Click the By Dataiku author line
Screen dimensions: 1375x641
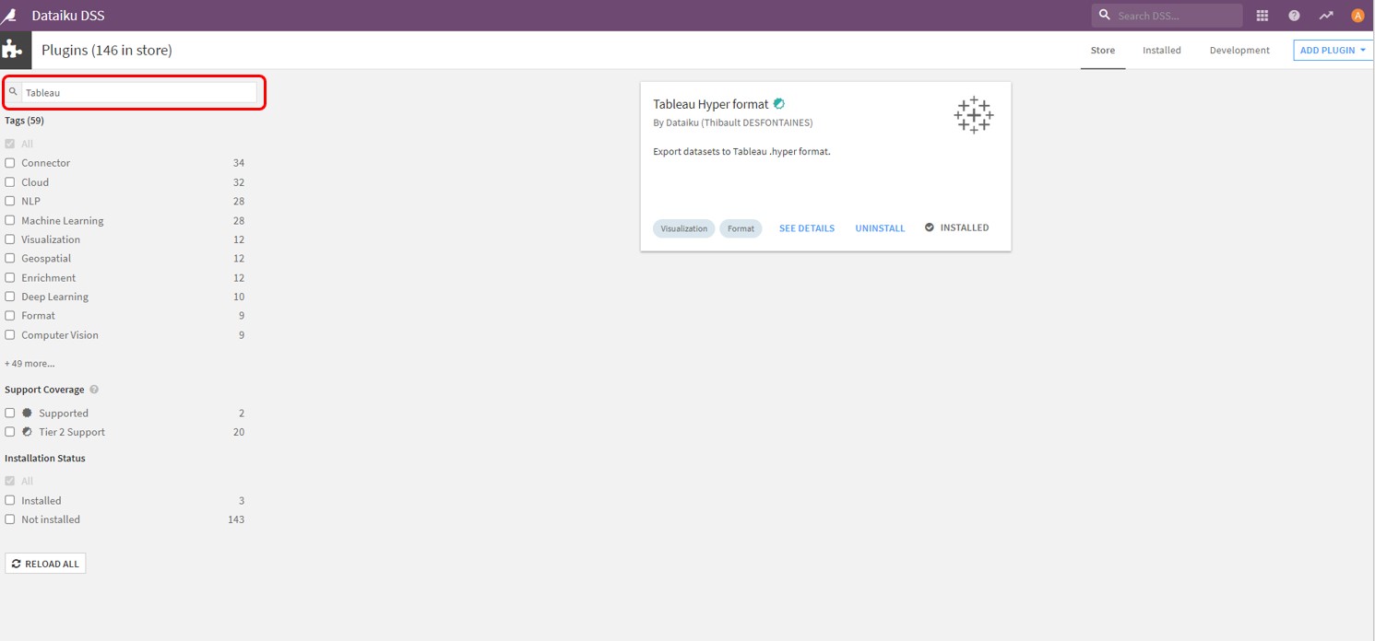[x=733, y=122]
